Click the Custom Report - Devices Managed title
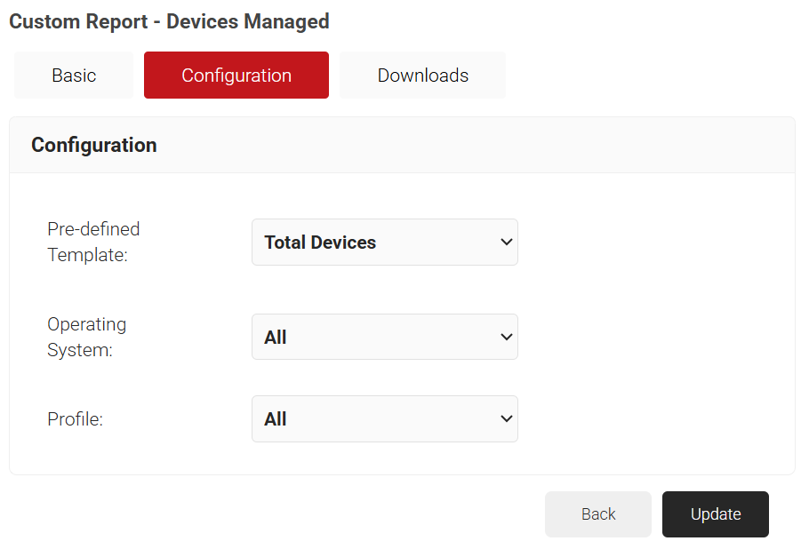The width and height of the screenshot is (801, 549). point(169,21)
